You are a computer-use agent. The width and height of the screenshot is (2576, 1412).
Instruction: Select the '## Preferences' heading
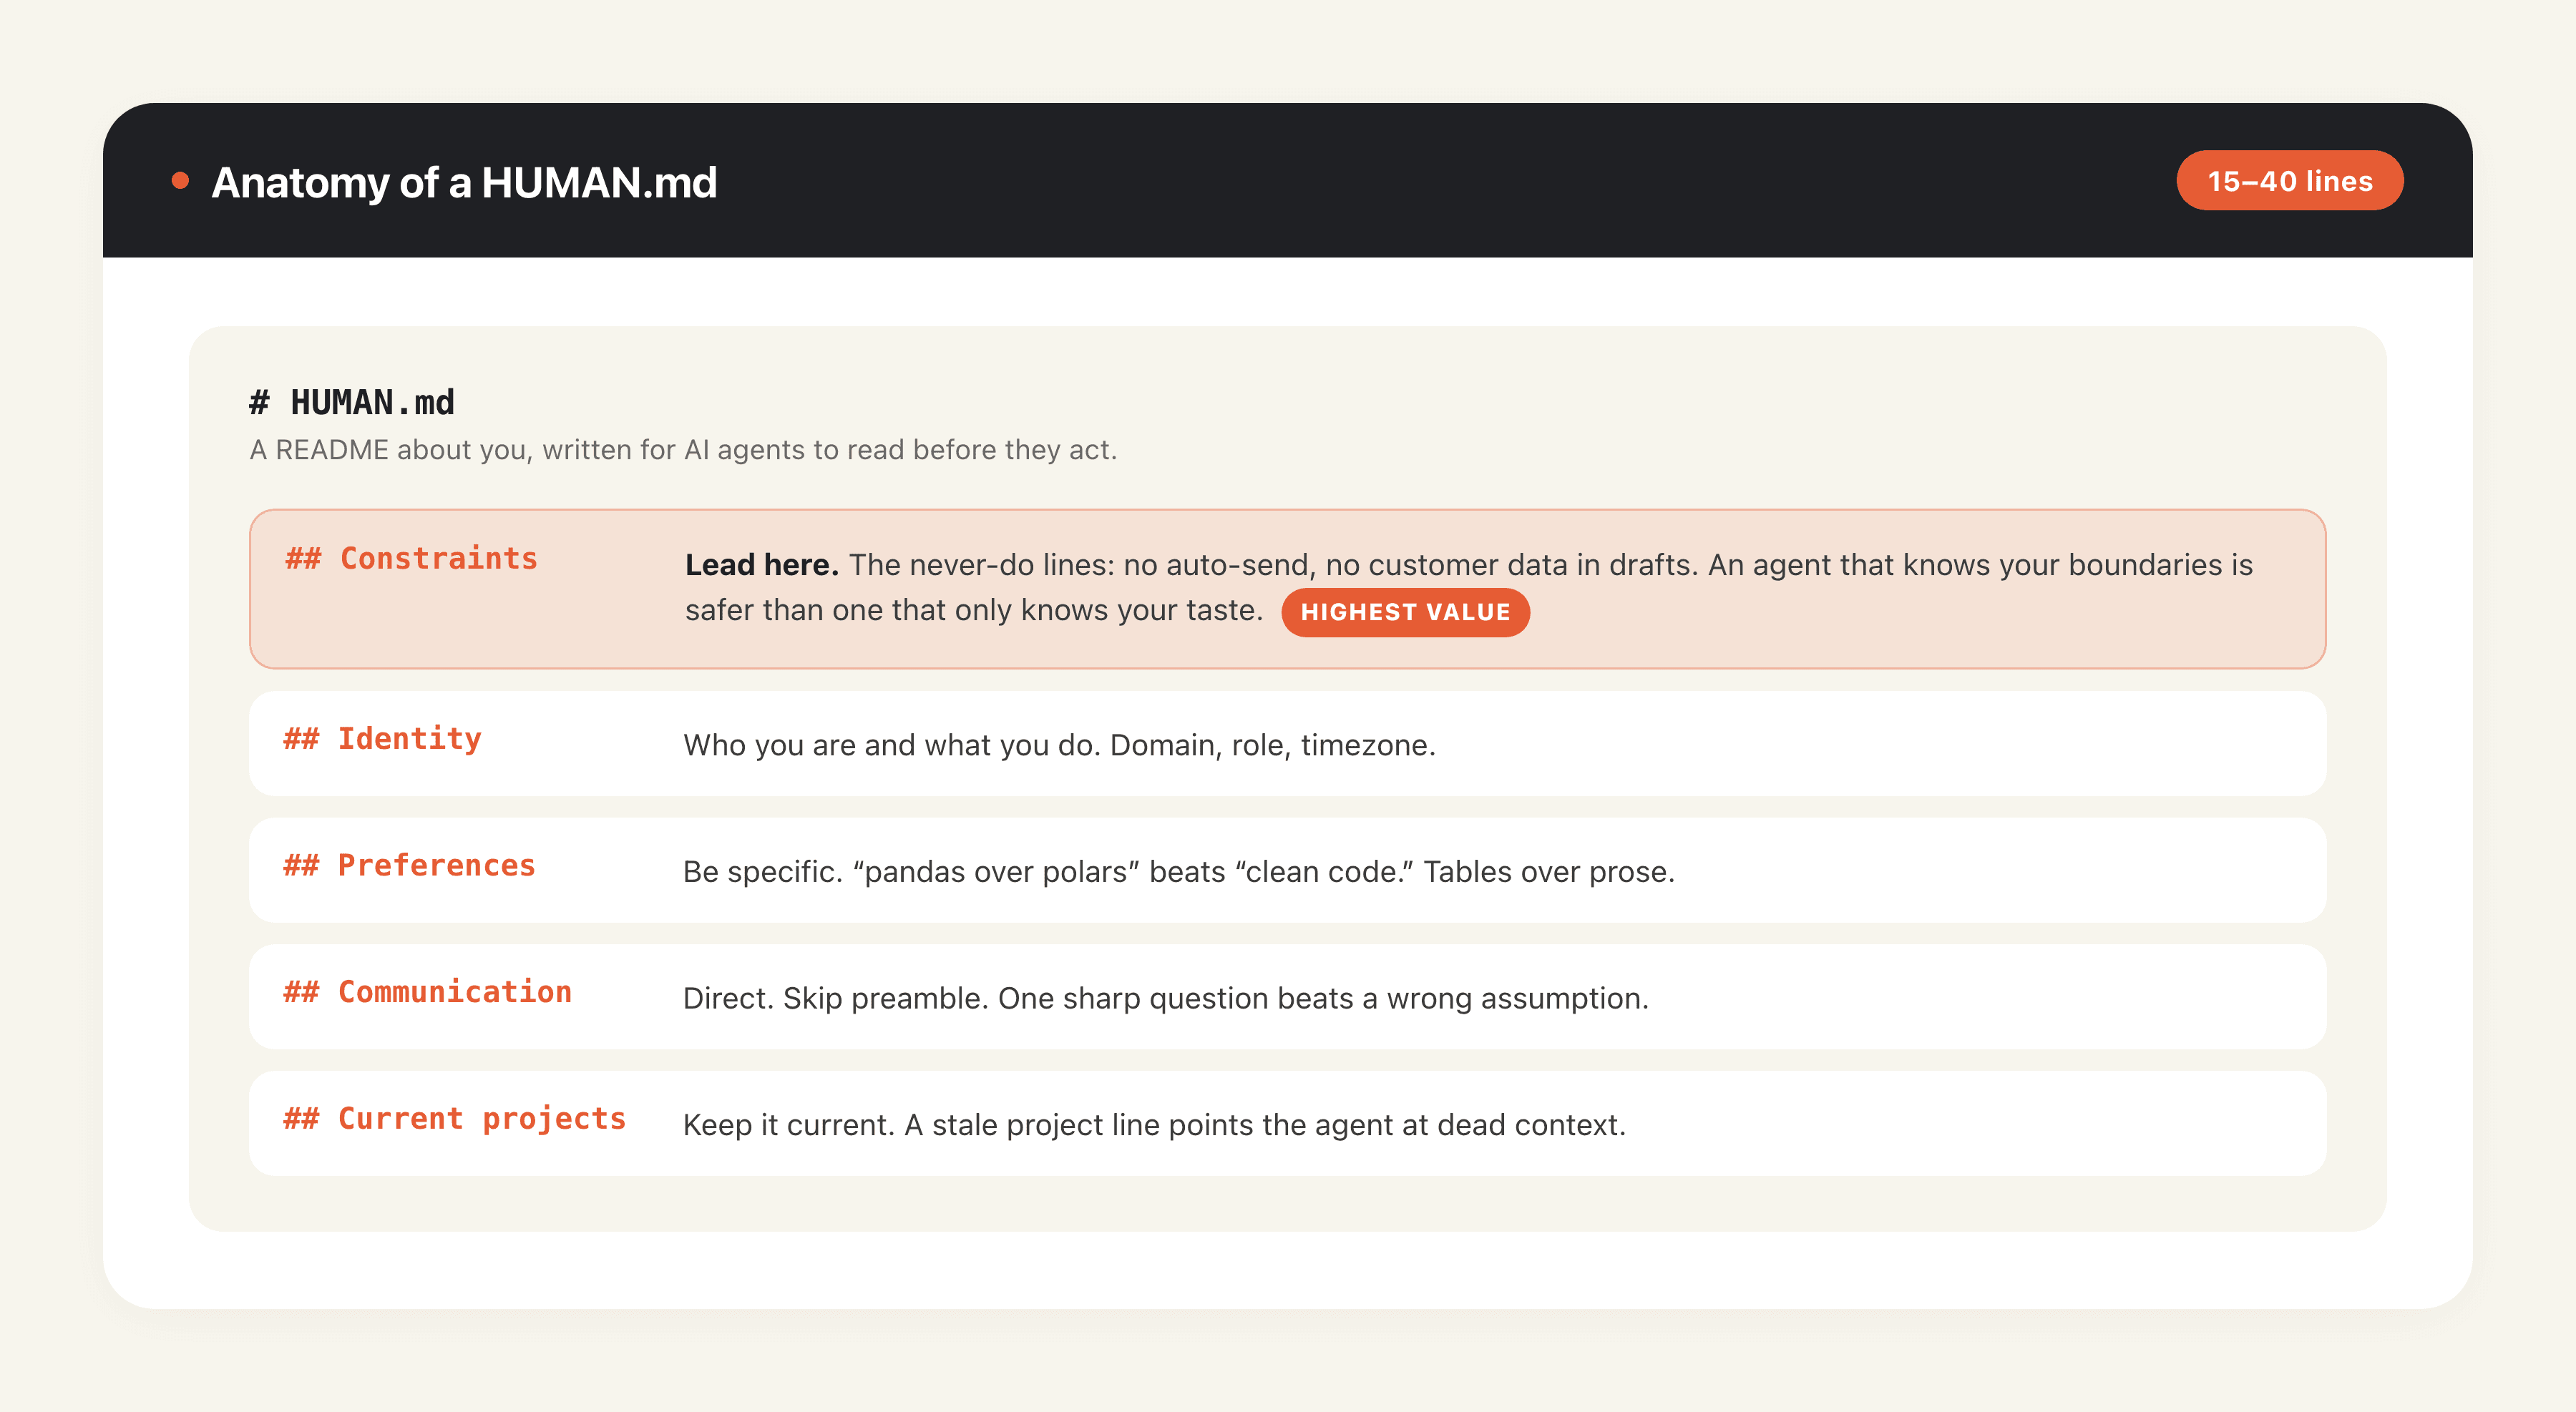pos(410,864)
